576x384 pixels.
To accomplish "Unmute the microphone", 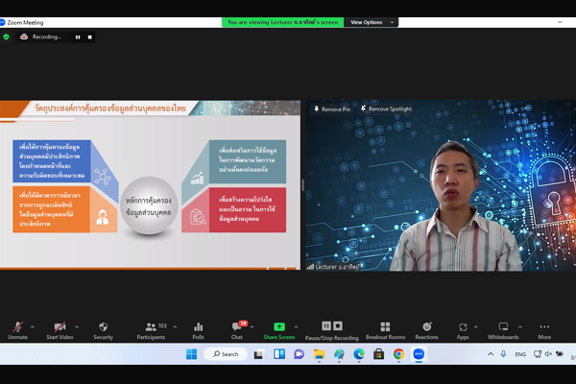I will point(17,330).
